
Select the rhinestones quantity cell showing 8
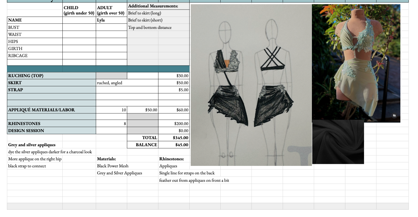click(111, 123)
